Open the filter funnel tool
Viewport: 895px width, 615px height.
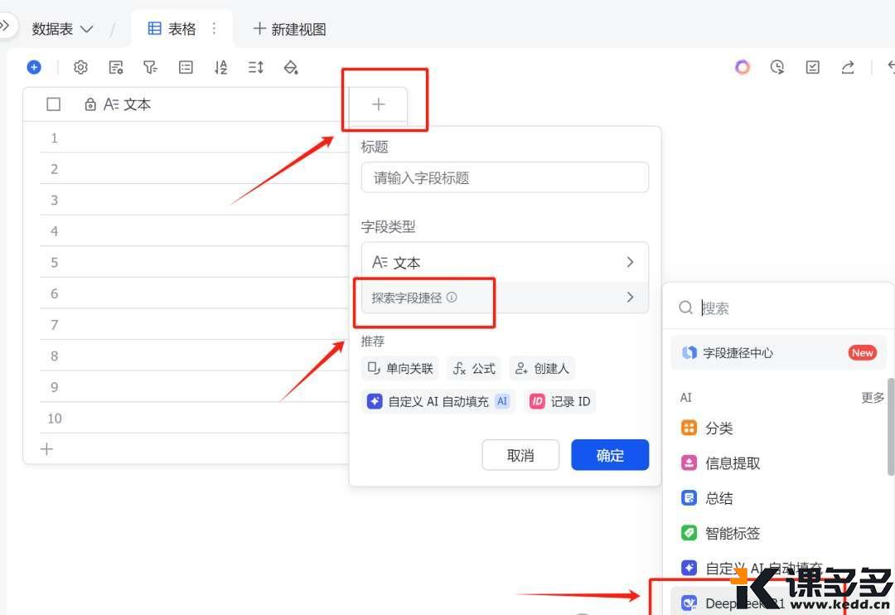150,67
